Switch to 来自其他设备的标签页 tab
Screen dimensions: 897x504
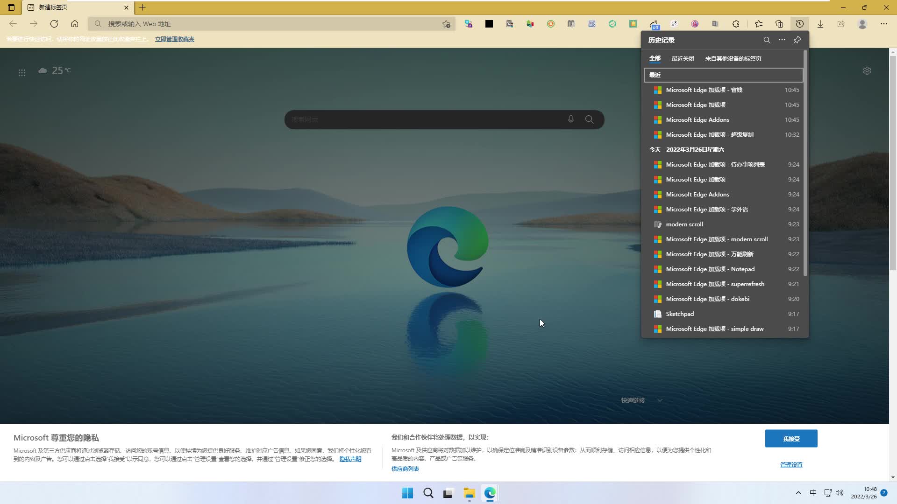(x=733, y=58)
